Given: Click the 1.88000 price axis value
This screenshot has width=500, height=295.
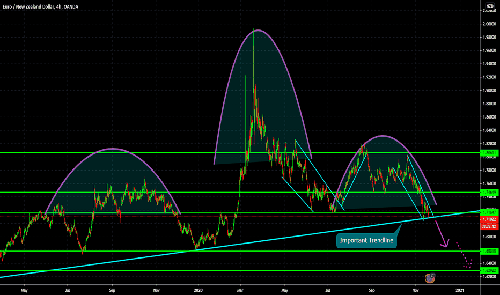Looking at the screenshot, I should tap(489, 104).
